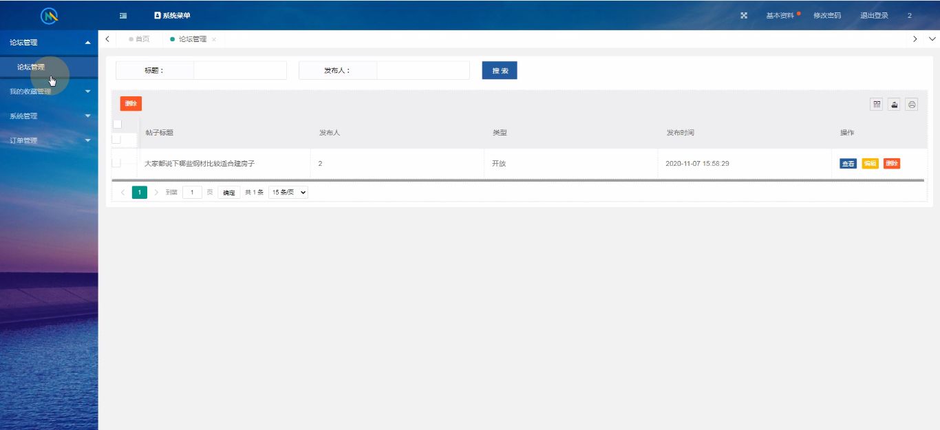Toggle the sidebar collapse hamburger icon
Viewport: 940px width, 430px height.
click(x=123, y=15)
